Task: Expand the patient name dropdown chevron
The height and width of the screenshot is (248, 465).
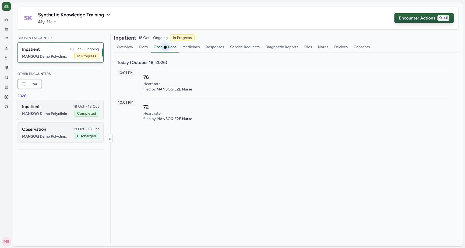Action: [108, 15]
